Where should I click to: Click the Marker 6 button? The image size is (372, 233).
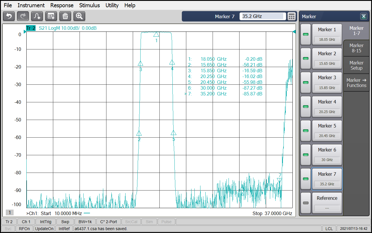click(327, 155)
